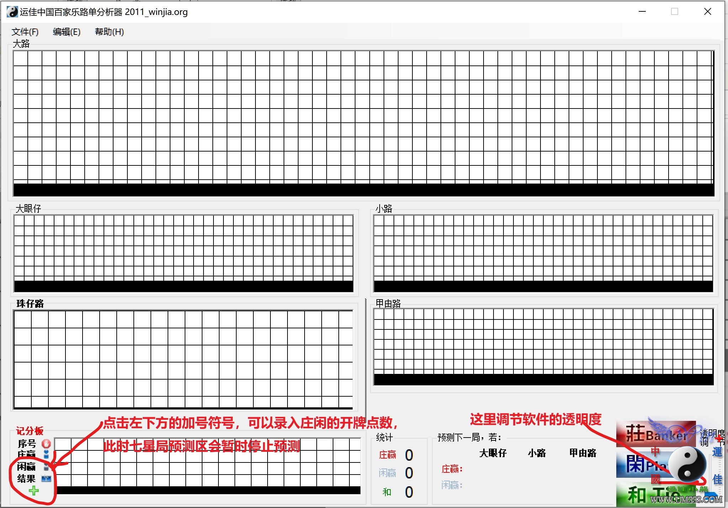This screenshot has height=508, width=728.
Task: Click first cell of the 甲由路 grid
Action: pos(379,314)
